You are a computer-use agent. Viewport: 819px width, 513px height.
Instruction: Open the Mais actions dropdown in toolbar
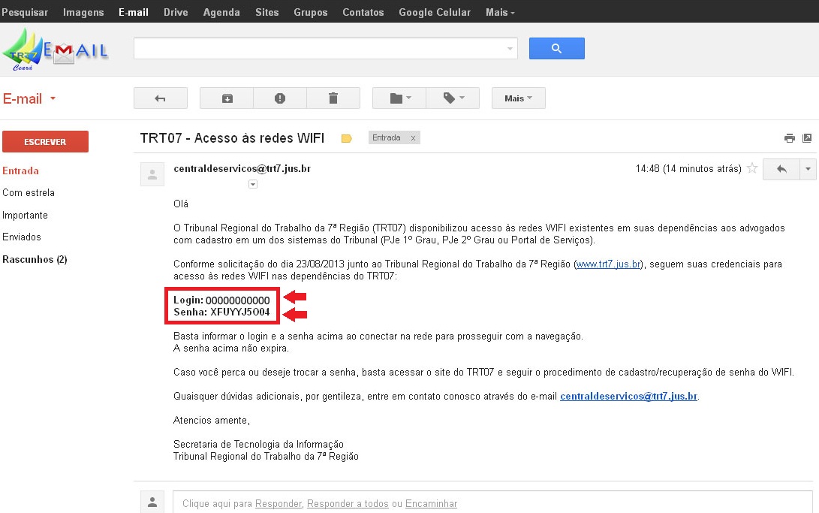tap(518, 98)
